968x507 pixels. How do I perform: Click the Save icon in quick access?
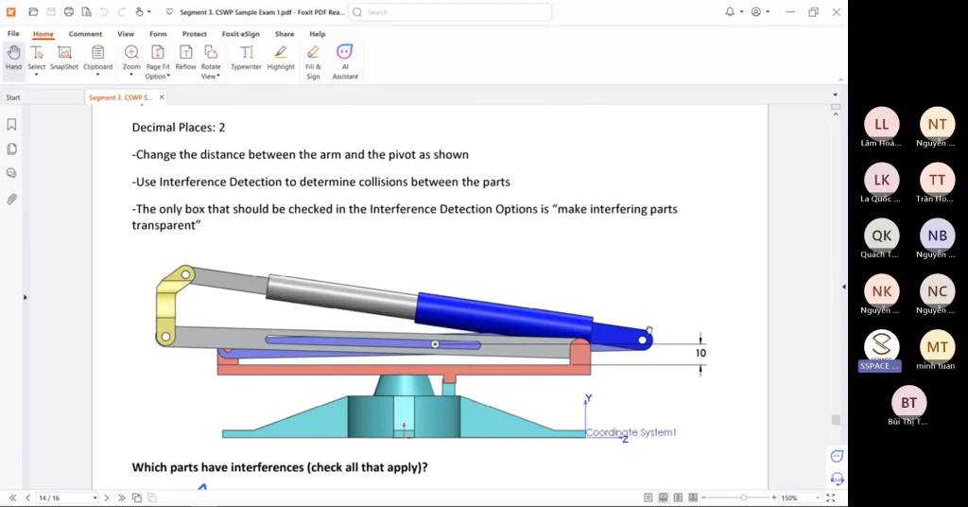(x=51, y=11)
